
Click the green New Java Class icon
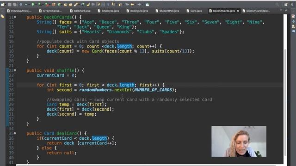59,4
